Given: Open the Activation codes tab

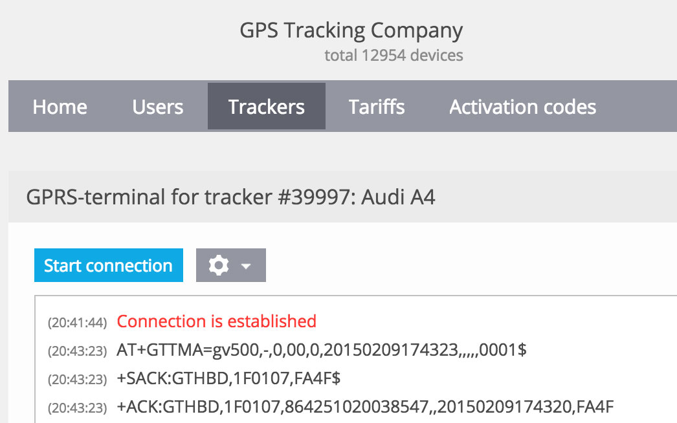Looking at the screenshot, I should click(522, 107).
